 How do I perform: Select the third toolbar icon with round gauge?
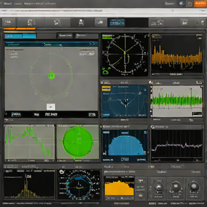(57, 22)
